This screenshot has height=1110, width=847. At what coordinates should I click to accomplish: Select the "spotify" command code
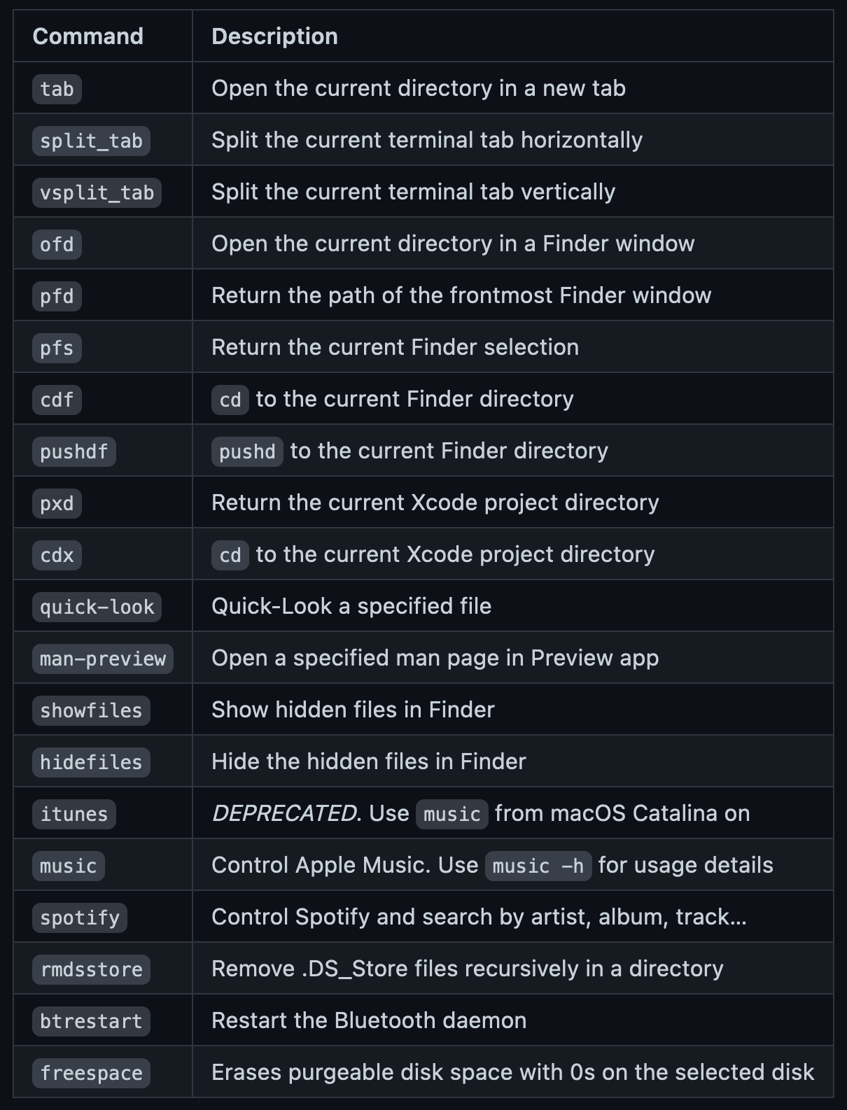coord(80,918)
